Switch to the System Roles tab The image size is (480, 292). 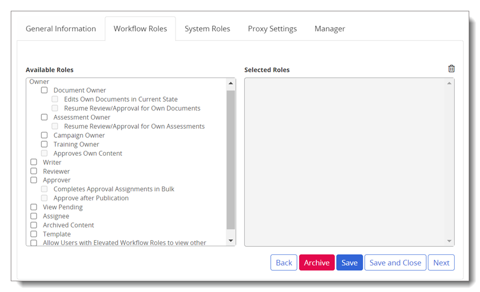(207, 29)
